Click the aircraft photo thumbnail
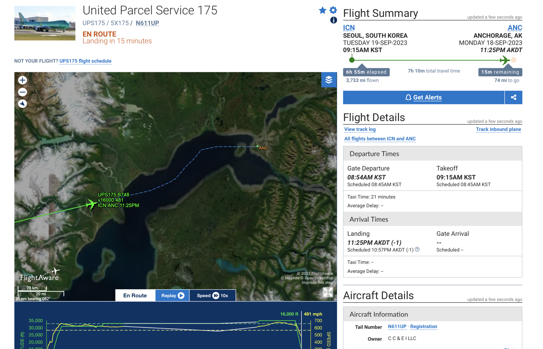 [45, 23]
